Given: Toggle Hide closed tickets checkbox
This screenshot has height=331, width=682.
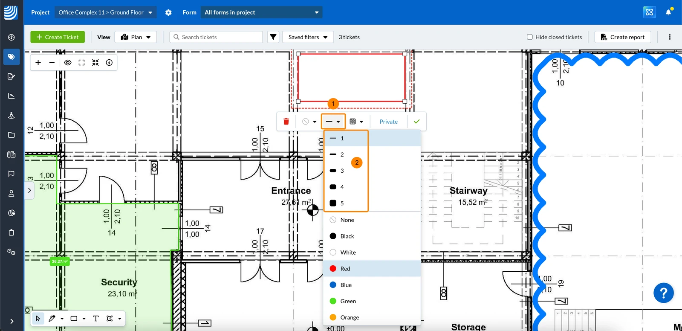Looking at the screenshot, I should tap(530, 37).
